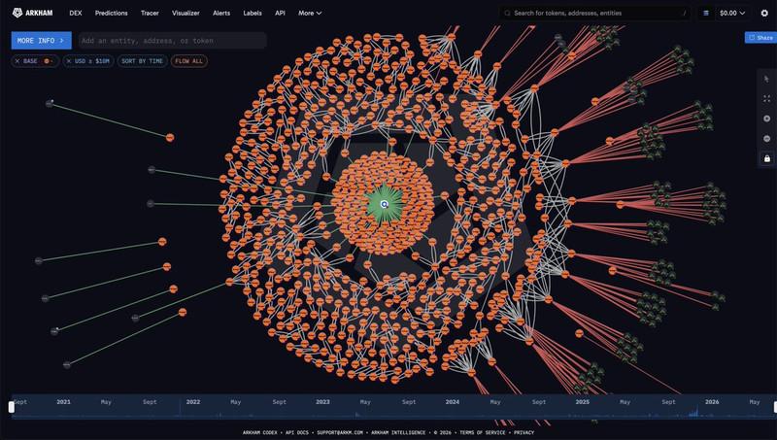Screen dimensions: 777x440
Task: Remove the BASE chain filter
Action: pos(17,61)
